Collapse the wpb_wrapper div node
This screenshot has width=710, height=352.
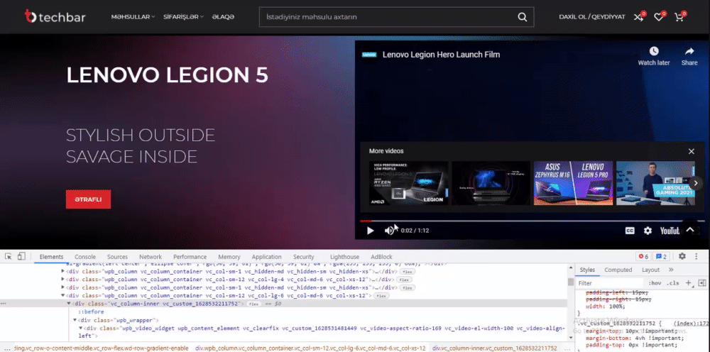coord(75,320)
